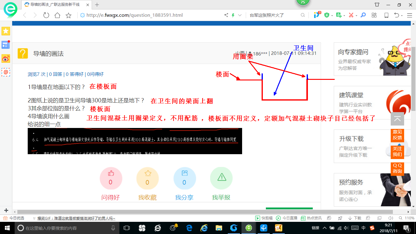Click the URL address field
This screenshot has width=416, height=234.
click(152, 15)
